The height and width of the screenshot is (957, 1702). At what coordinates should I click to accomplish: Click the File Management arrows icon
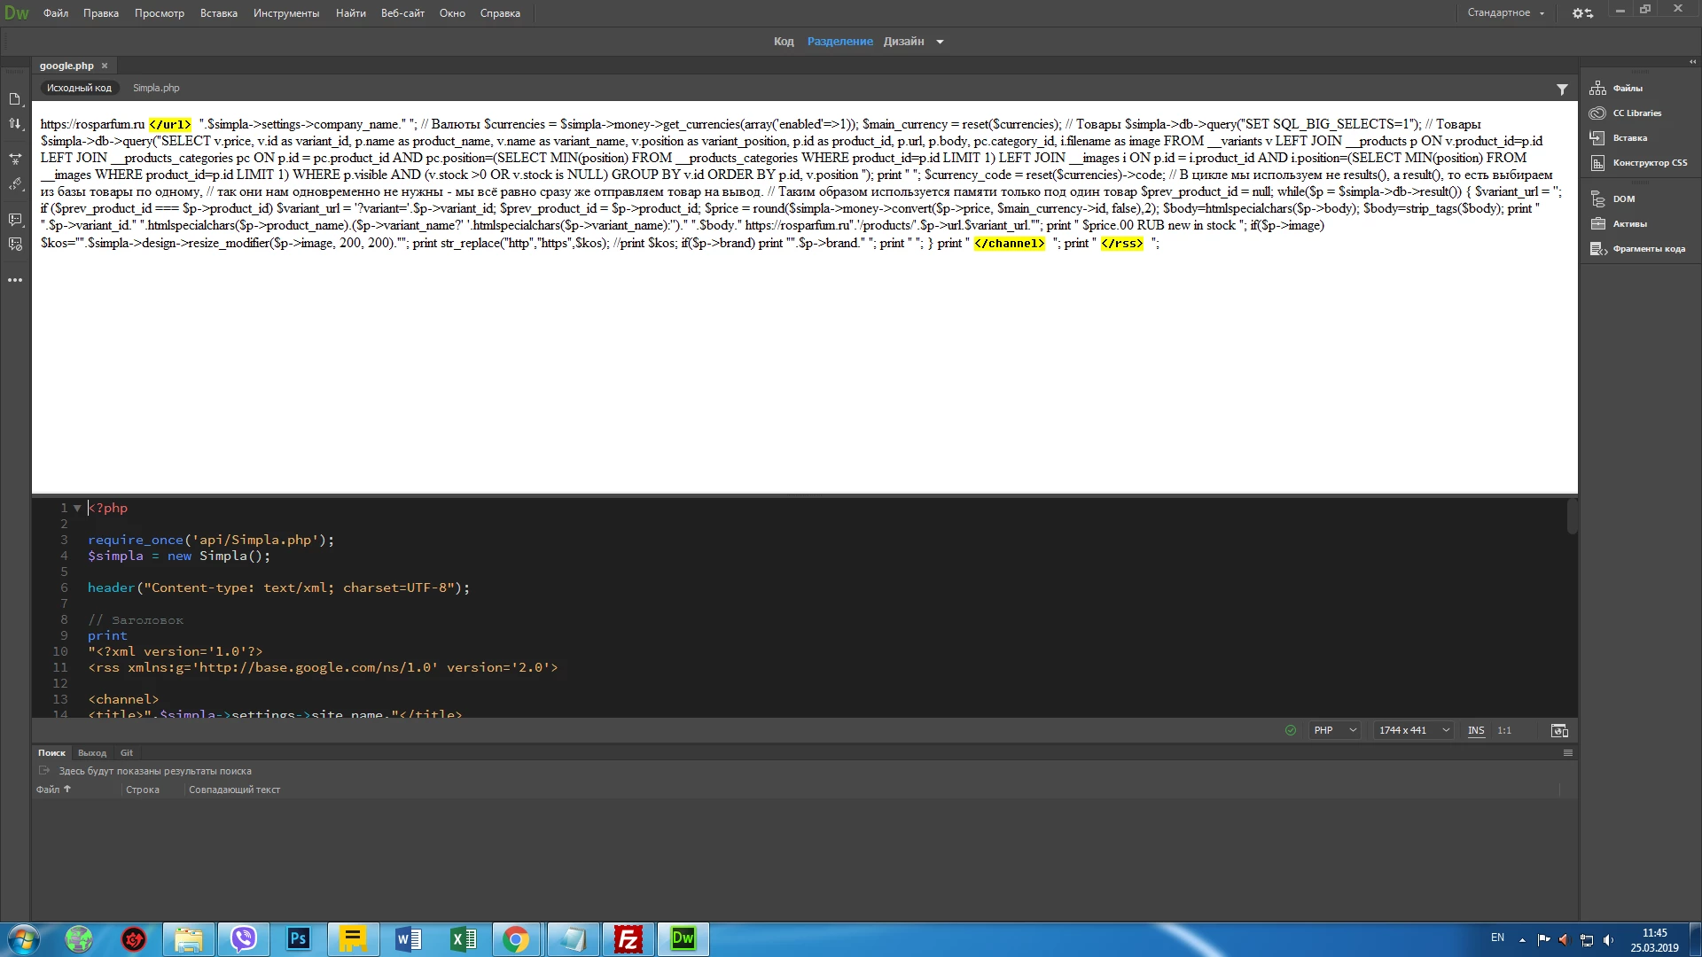tap(15, 124)
